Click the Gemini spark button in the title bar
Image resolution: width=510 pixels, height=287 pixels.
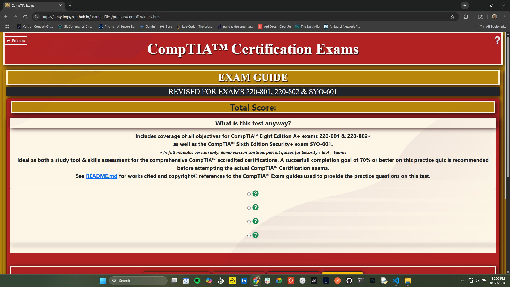tap(465, 5)
